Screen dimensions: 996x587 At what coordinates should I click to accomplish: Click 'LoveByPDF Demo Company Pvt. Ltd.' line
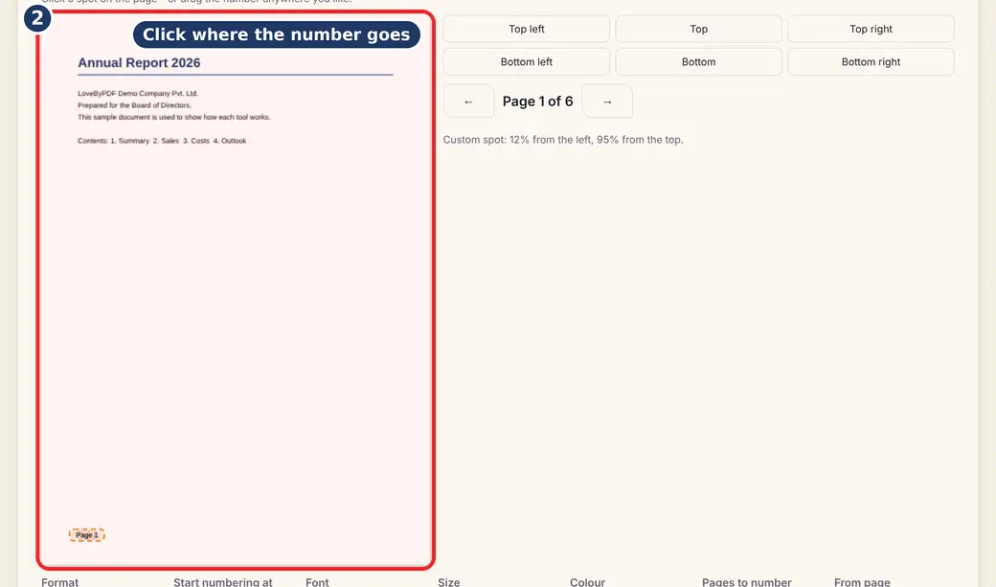tap(138, 94)
